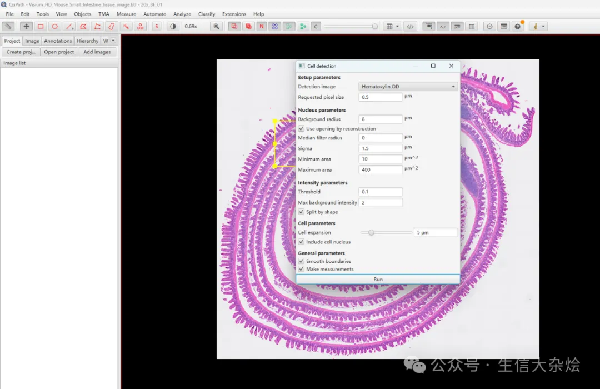Switch to the Hierarchy tab
This screenshot has height=389, width=600.
(x=88, y=41)
